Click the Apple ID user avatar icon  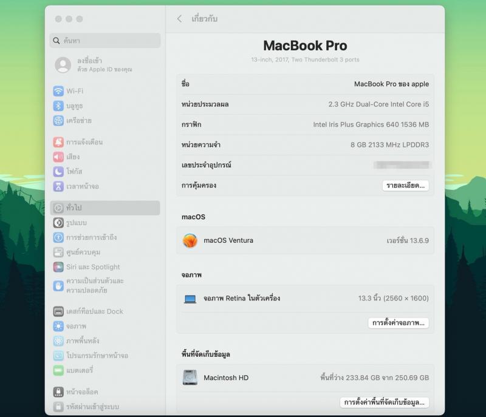63,65
